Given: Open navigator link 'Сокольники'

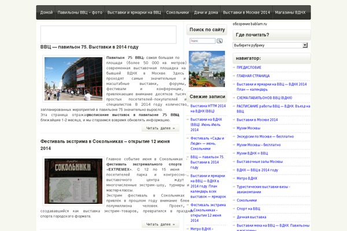Looking at the screenshot, I should click(247, 200).
